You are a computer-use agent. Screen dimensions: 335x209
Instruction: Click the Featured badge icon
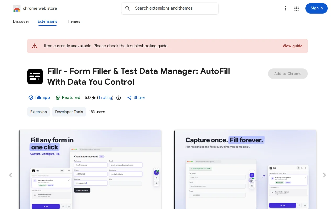(x=58, y=98)
